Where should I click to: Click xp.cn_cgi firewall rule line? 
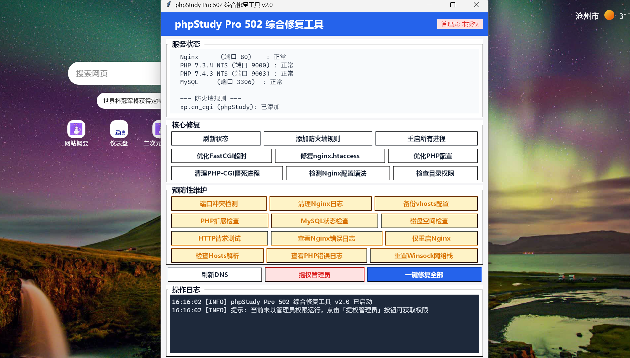point(230,107)
